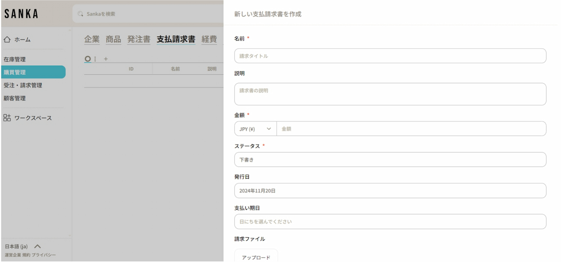Click the Workspace grid icon
This screenshot has width=561, height=262.
(7, 118)
